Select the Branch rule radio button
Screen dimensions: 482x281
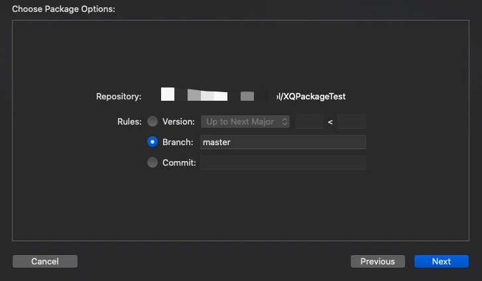[x=152, y=142]
